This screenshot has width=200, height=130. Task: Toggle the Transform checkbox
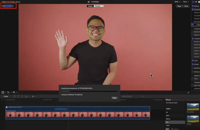(x=193, y=38)
